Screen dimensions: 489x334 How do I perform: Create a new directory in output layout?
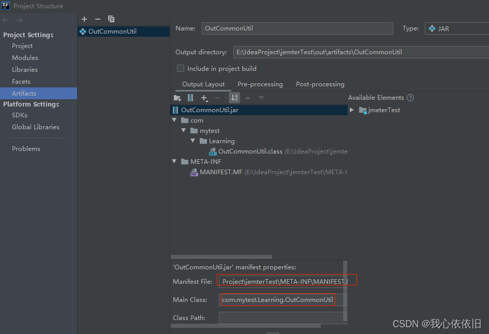pyautogui.click(x=177, y=97)
